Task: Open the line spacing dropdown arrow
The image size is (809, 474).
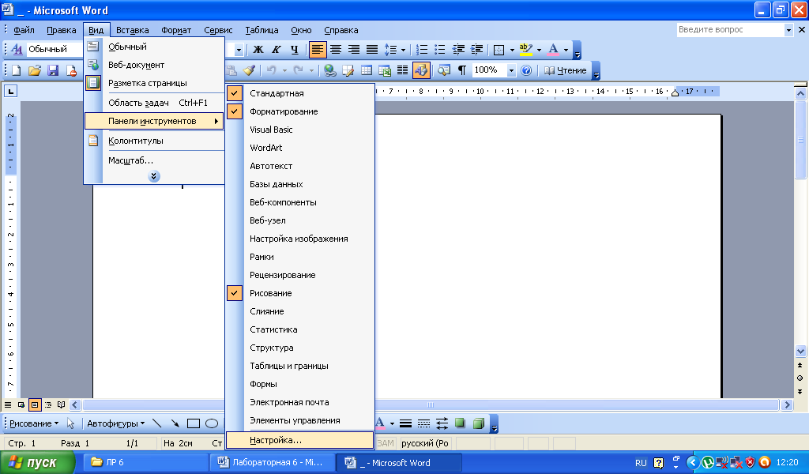Action: (x=403, y=50)
